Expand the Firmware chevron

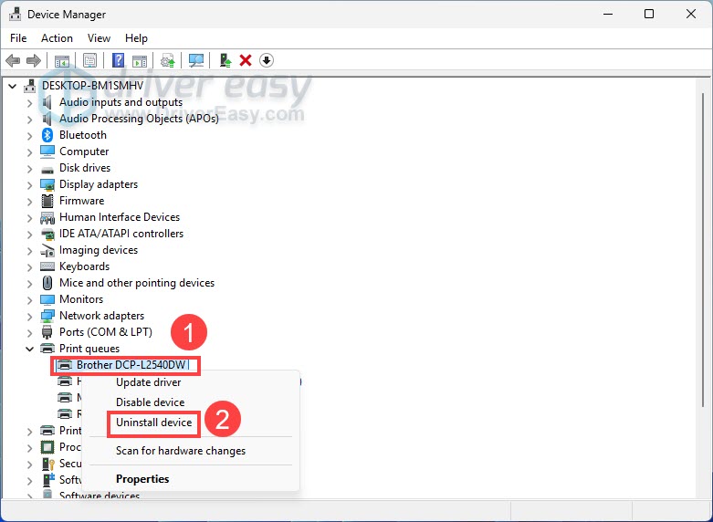coord(29,201)
